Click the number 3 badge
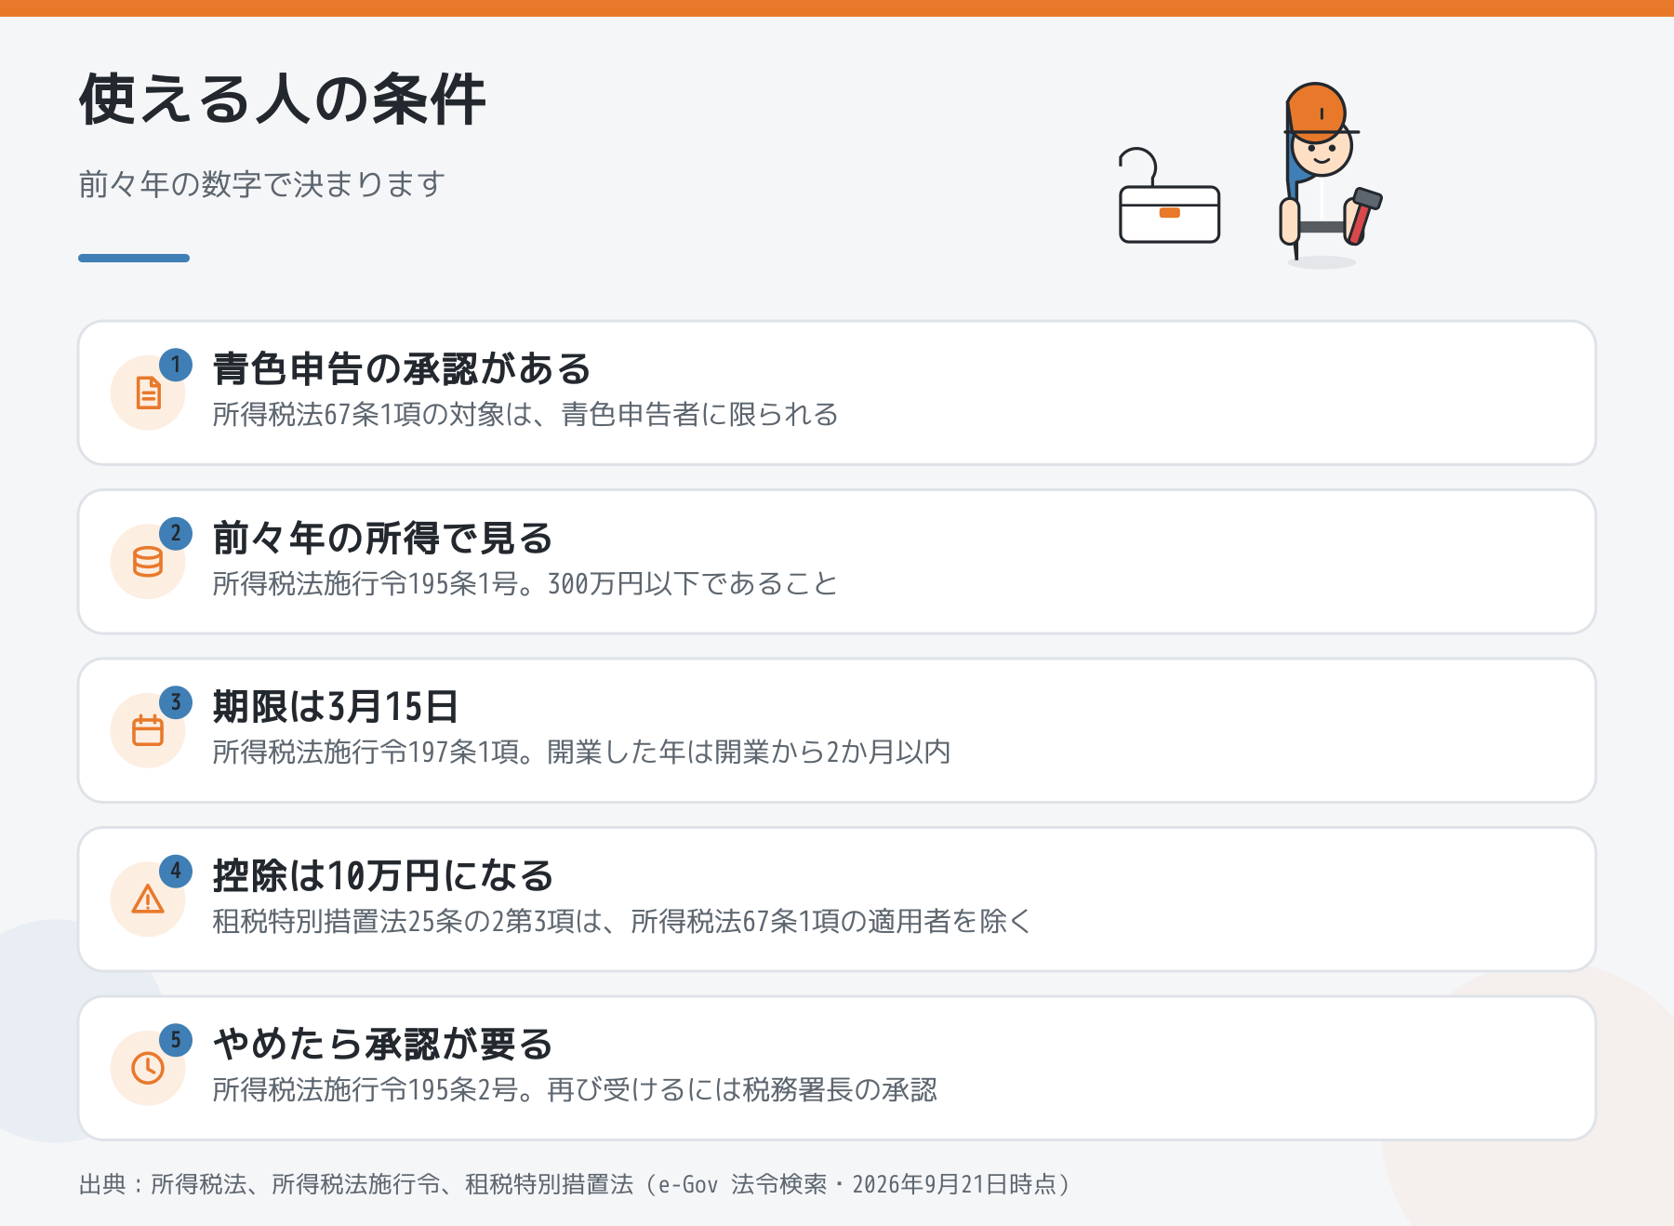 176,702
